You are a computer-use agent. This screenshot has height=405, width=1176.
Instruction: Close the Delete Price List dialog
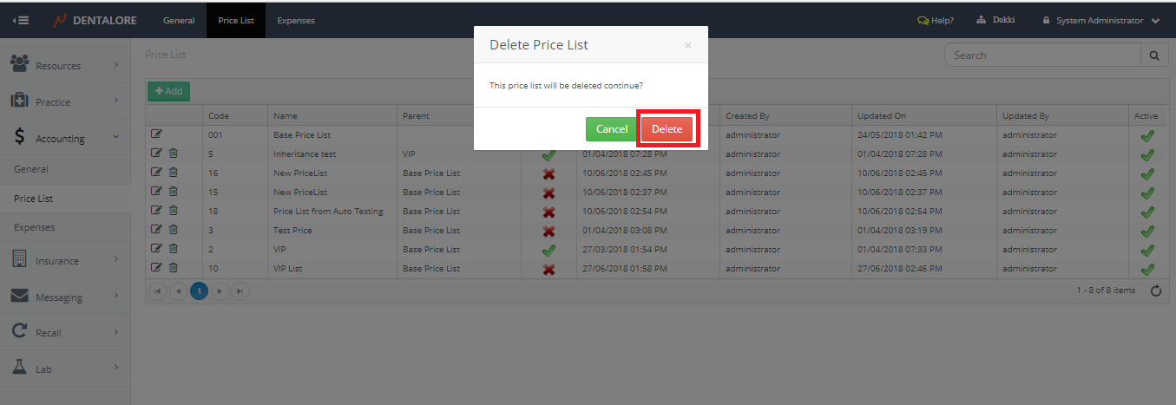[687, 46]
